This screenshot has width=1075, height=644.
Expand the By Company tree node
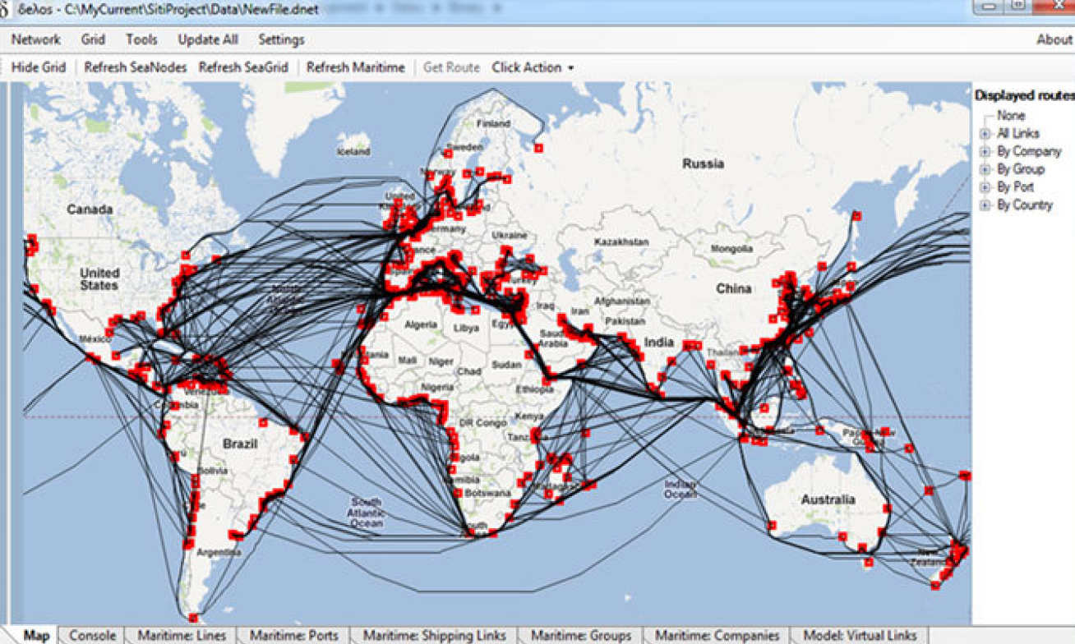click(985, 152)
